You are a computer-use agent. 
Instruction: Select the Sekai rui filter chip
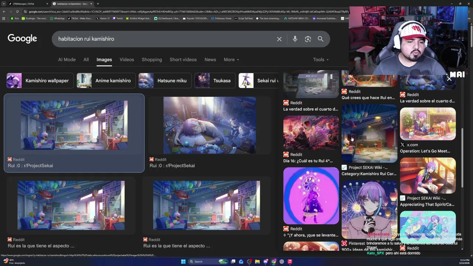point(258,81)
